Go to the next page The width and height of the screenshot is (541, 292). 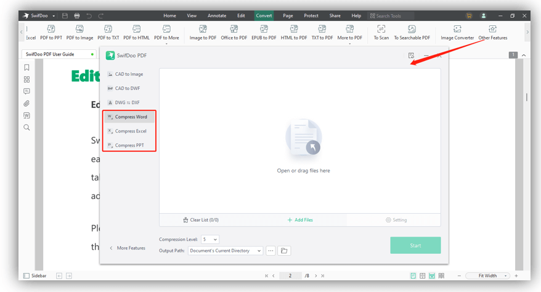315,276
